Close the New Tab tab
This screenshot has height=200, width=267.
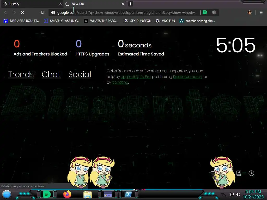point(123,4)
